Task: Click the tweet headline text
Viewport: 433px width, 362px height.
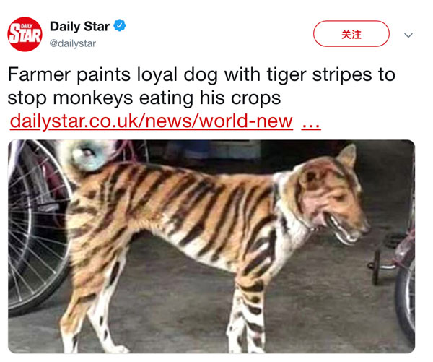Action: (201, 86)
